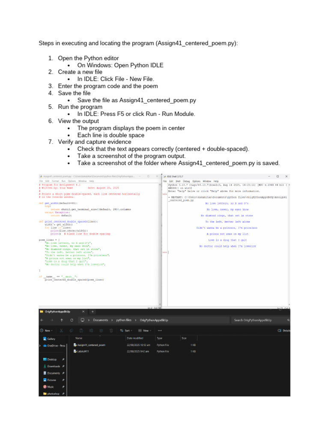
Task: Open Shell menu in IDLE Shell window
Action: pyautogui.click(x=178, y=181)
